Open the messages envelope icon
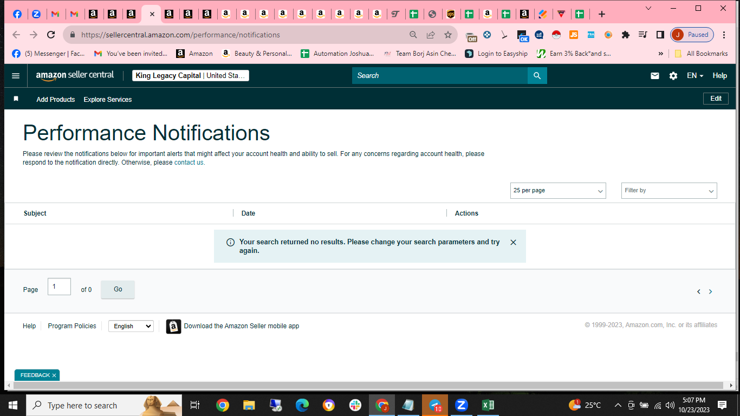This screenshot has height=416, width=740. coord(655,76)
